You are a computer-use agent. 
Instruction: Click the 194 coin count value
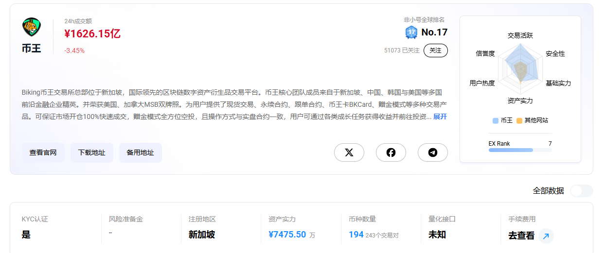tap(356, 235)
